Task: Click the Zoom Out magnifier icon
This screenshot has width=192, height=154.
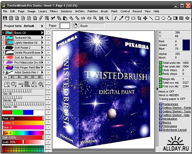Action: (107, 18)
